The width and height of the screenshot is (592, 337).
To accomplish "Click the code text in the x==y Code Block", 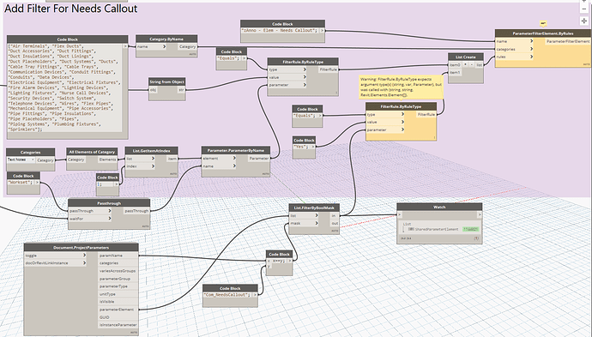I will 279,262.
